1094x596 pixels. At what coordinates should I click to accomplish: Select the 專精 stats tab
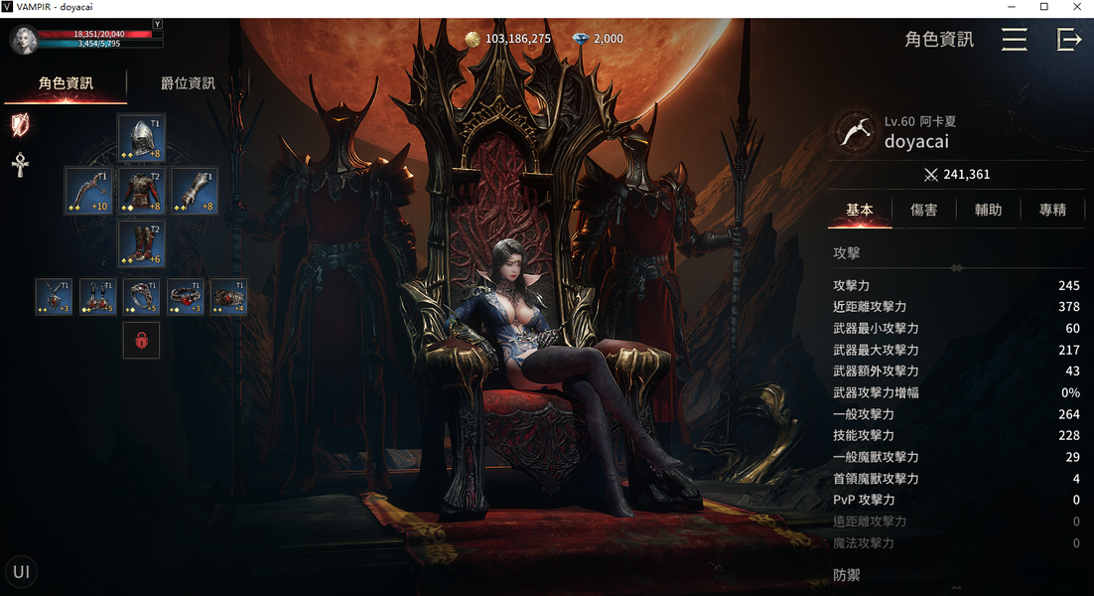pyautogui.click(x=1052, y=210)
